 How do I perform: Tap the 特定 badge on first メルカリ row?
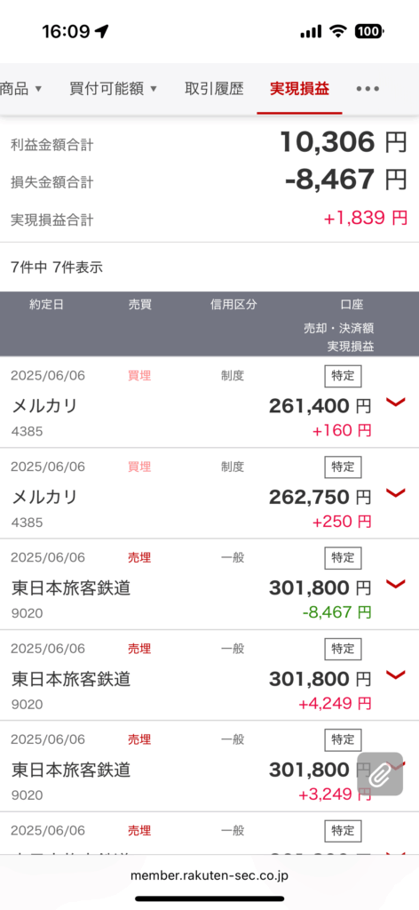tap(343, 376)
